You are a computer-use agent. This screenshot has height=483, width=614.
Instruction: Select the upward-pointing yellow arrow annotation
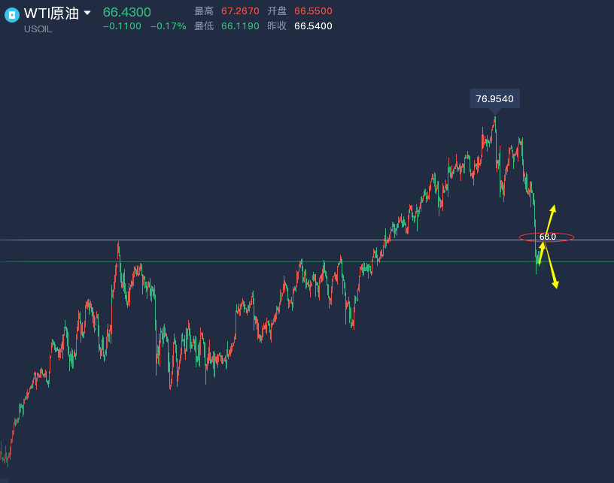[x=550, y=219]
